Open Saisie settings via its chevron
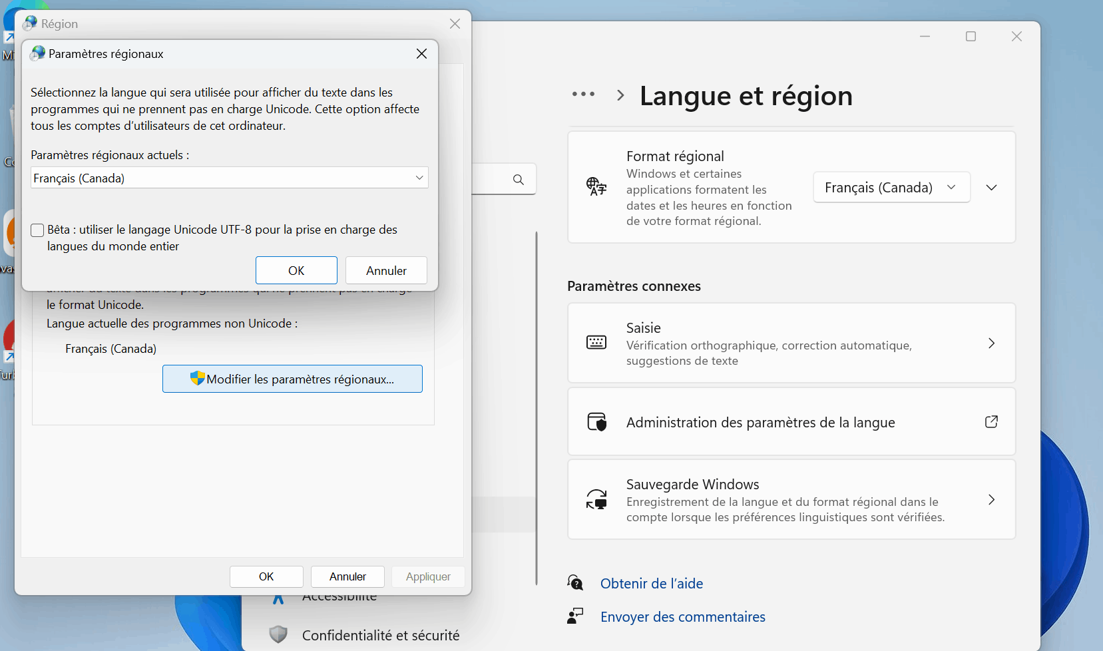Viewport: 1103px width, 651px height. coord(991,343)
